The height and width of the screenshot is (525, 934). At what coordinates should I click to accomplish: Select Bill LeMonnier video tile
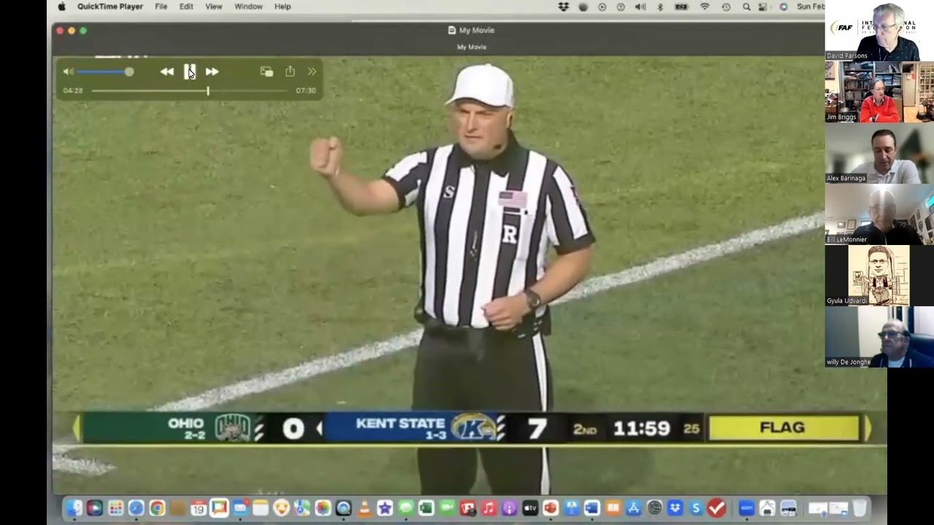(x=879, y=214)
